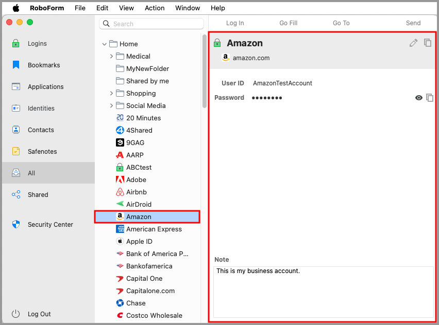Select the Adobe login icon
Screen dimensions: 439x325
120,179
